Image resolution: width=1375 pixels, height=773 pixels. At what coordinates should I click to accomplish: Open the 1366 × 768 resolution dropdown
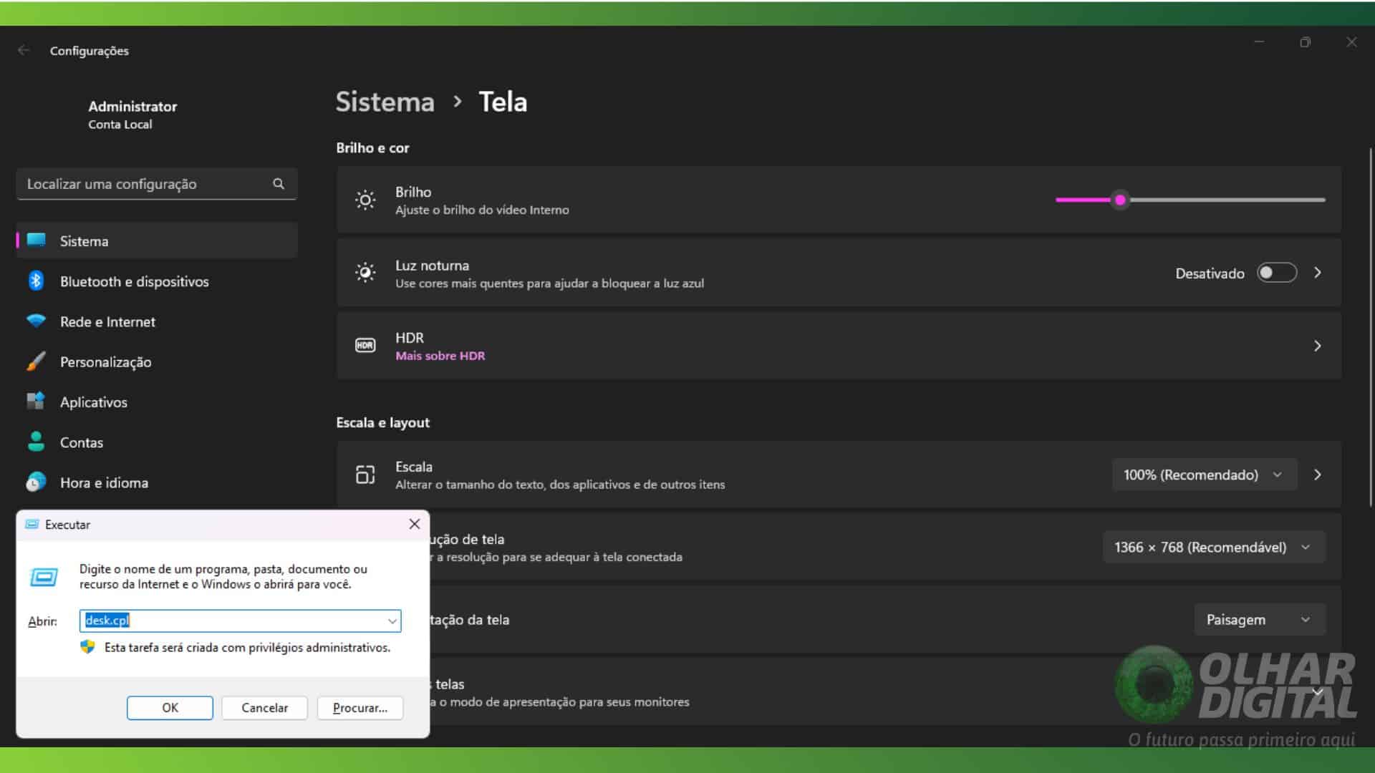tap(1213, 548)
